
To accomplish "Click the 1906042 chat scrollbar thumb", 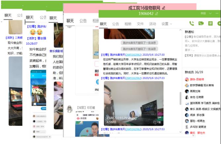I will tap(180, 99).
